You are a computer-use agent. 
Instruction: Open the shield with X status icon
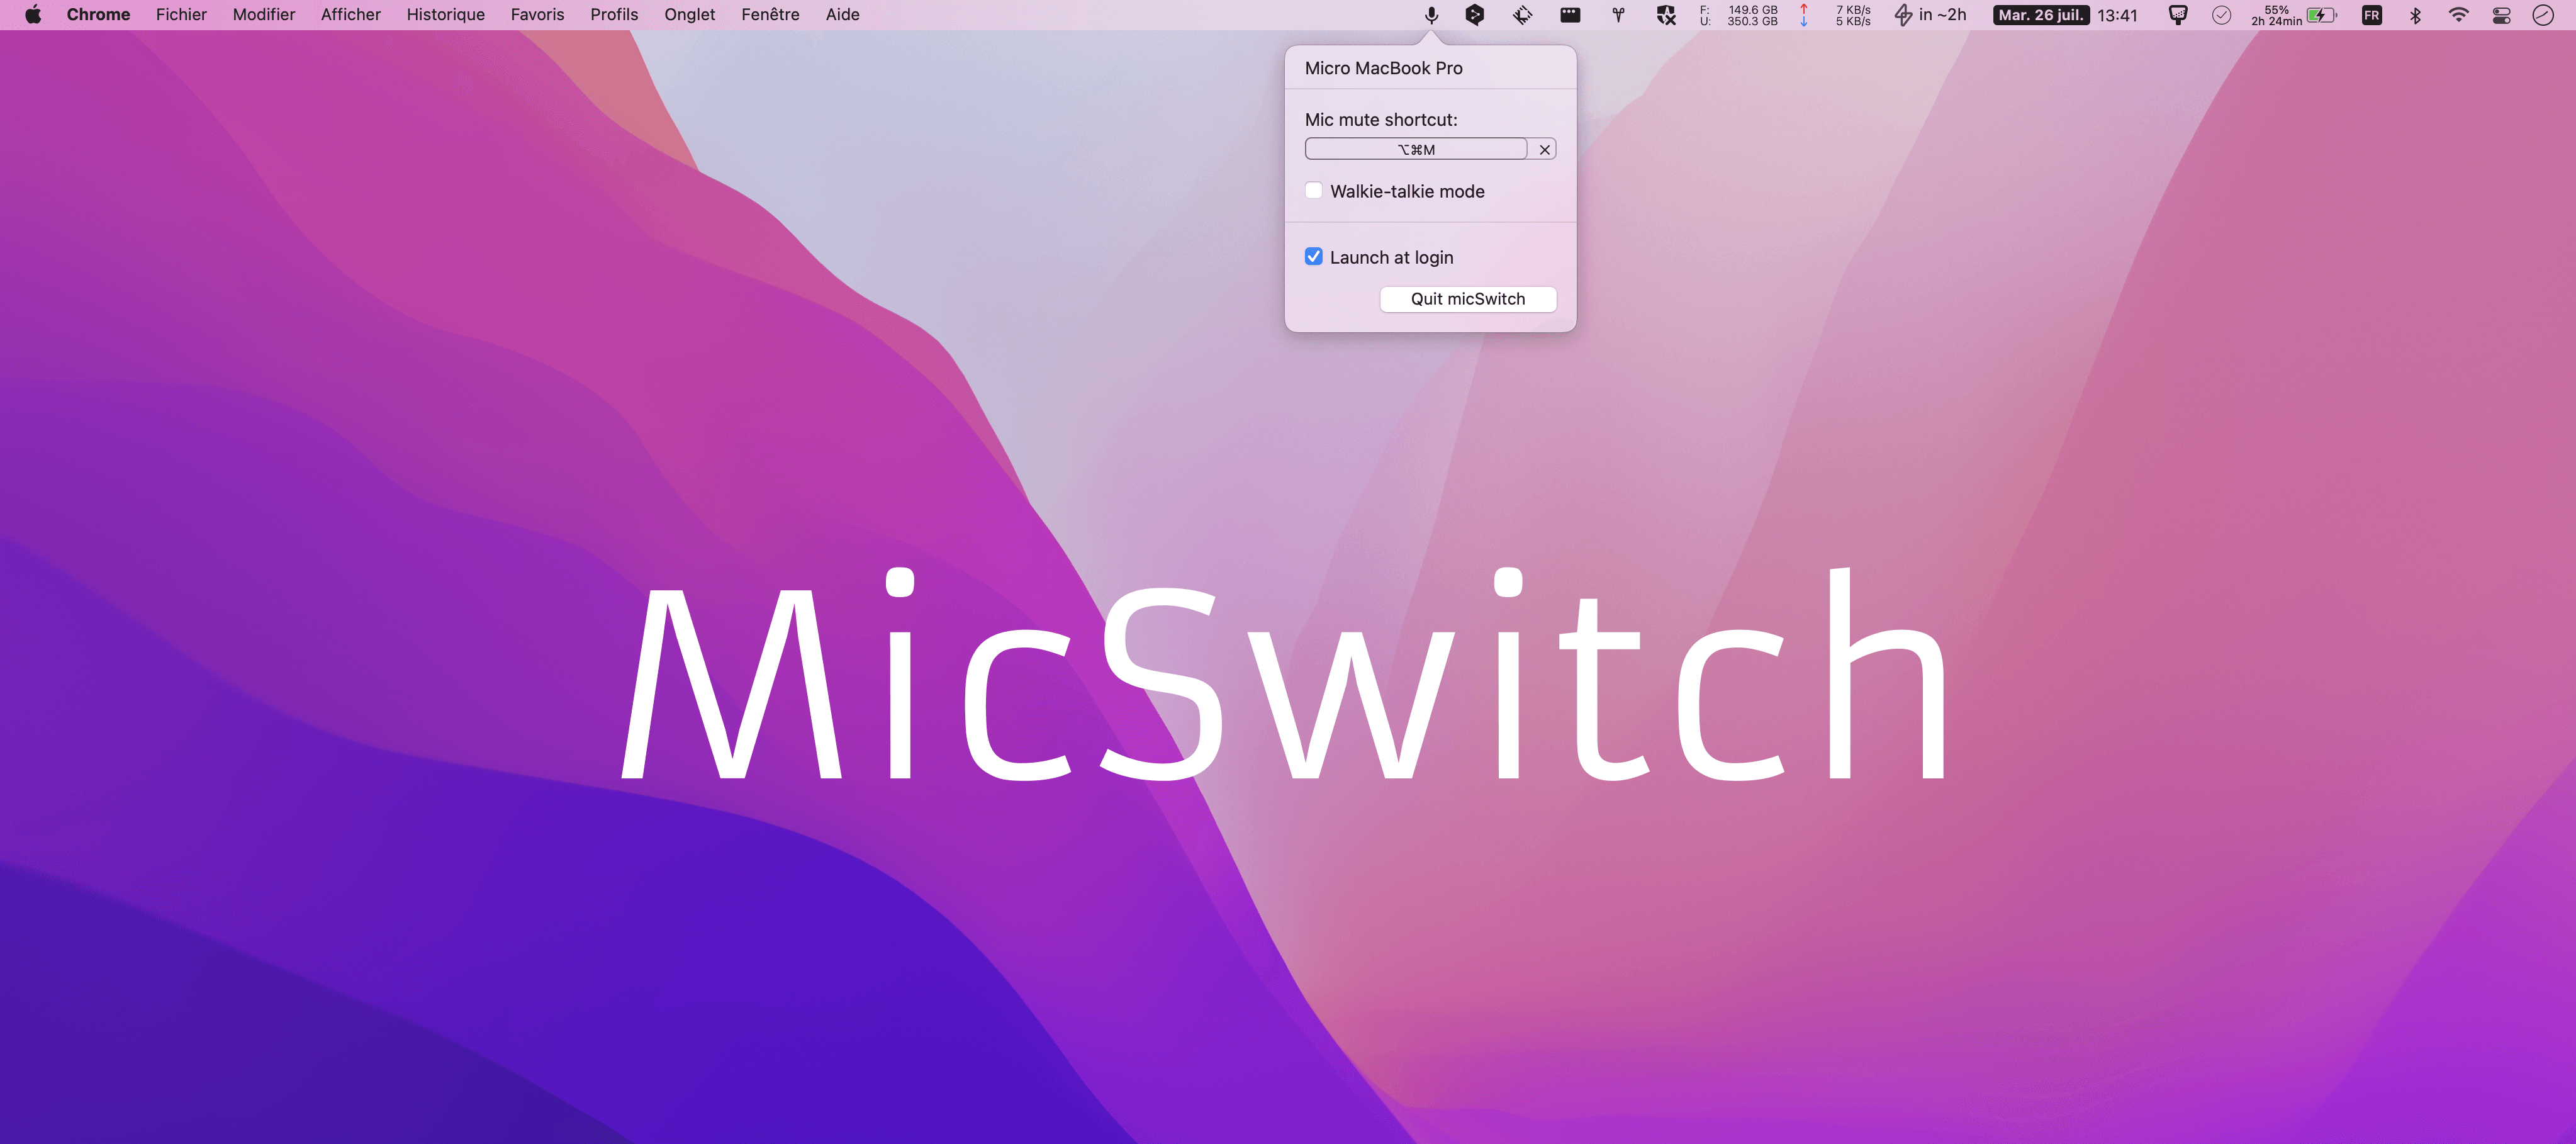pyautogui.click(x=1666, y=14)
